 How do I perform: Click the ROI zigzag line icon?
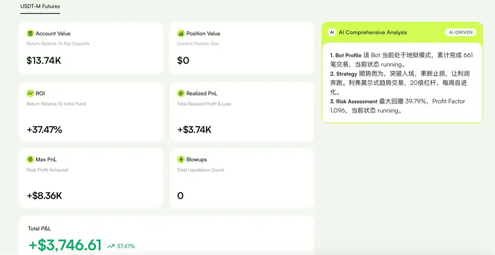click(30, 93)
